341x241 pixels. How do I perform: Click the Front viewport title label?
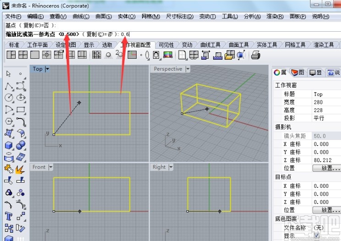click(x=39, y=167)
